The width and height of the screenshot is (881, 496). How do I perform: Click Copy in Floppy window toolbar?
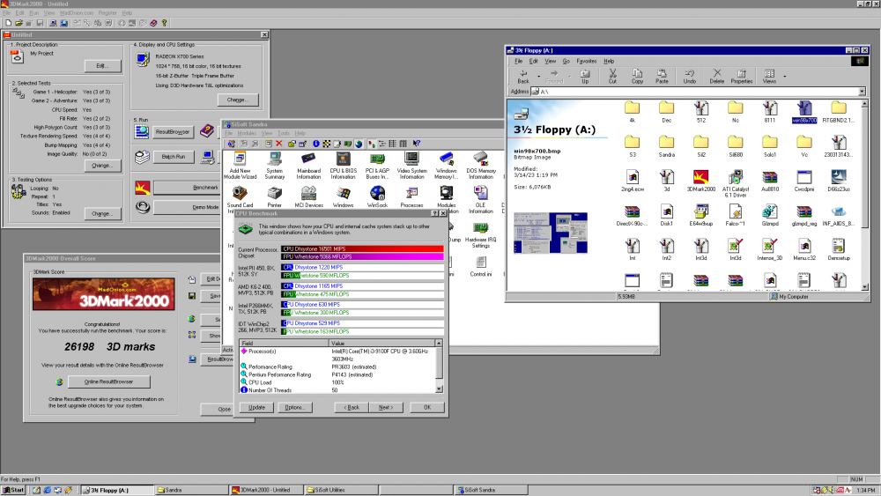(637, 77)
